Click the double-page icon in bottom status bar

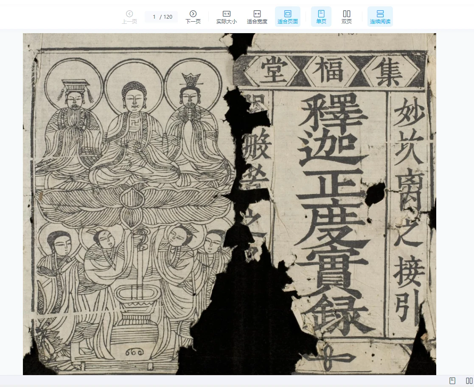pos(469,381)
